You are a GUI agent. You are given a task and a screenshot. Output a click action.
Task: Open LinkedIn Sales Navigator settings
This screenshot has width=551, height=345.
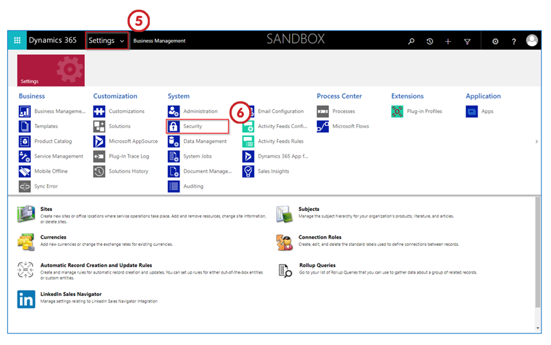click(x=72, y=294)
